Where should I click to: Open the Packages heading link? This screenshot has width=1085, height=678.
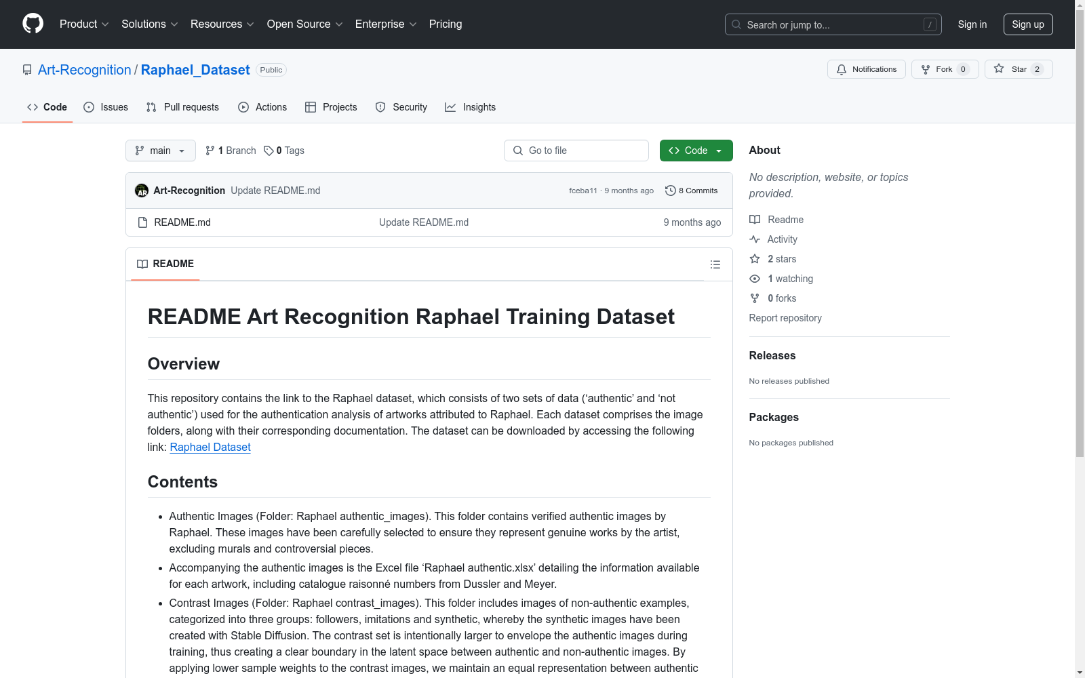coord(774,418)
